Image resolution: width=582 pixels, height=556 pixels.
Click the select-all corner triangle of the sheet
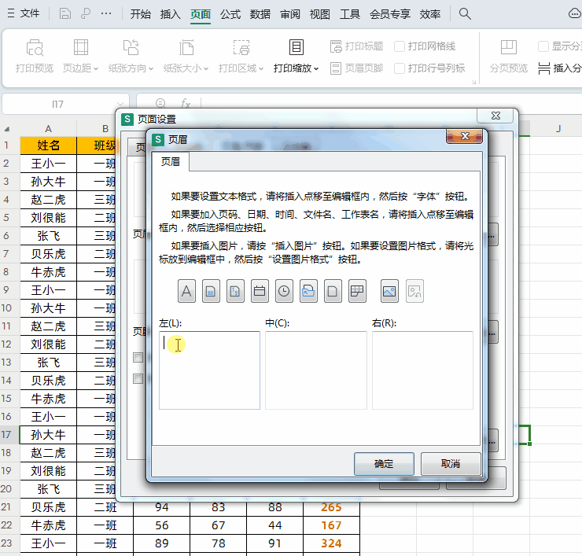pyautogui.click(x=6, y=129)
